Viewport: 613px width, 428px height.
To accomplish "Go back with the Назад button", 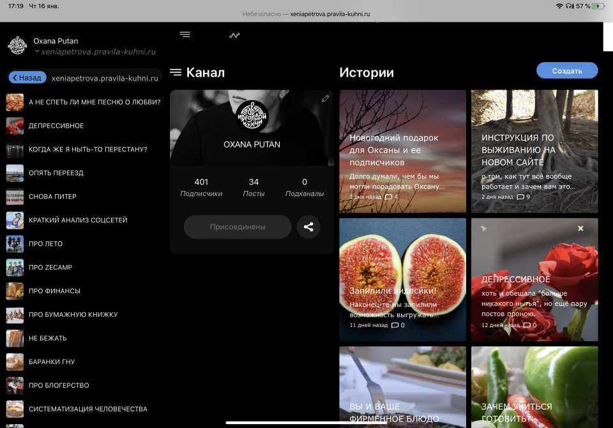I will click(x=27, y=77).
